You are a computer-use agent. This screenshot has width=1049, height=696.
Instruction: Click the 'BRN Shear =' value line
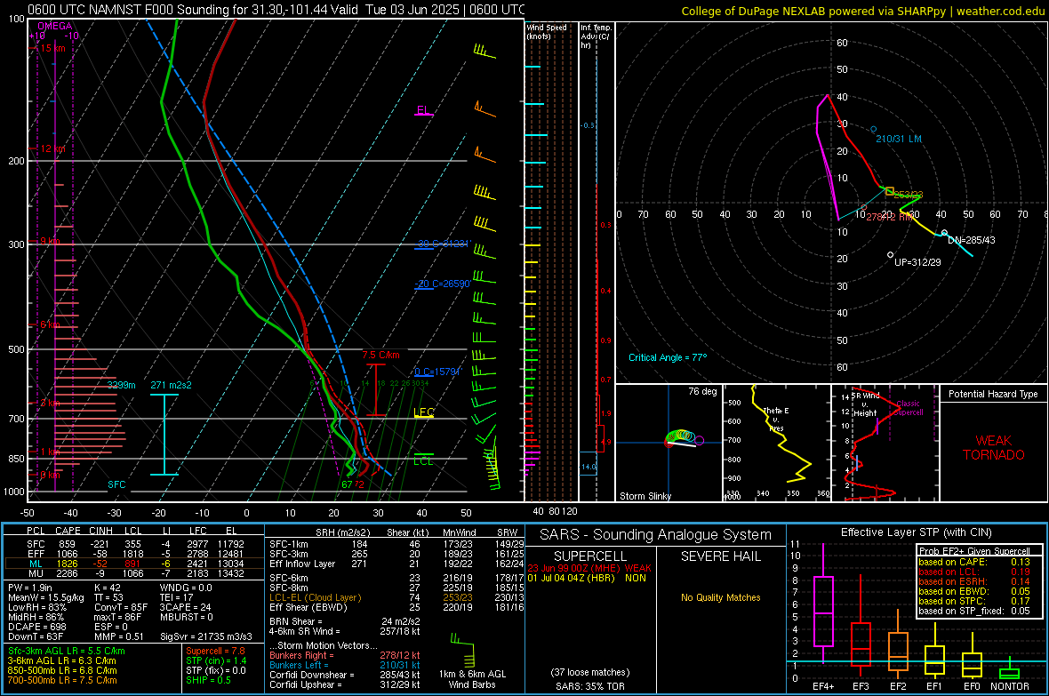[x=345, y=621]
